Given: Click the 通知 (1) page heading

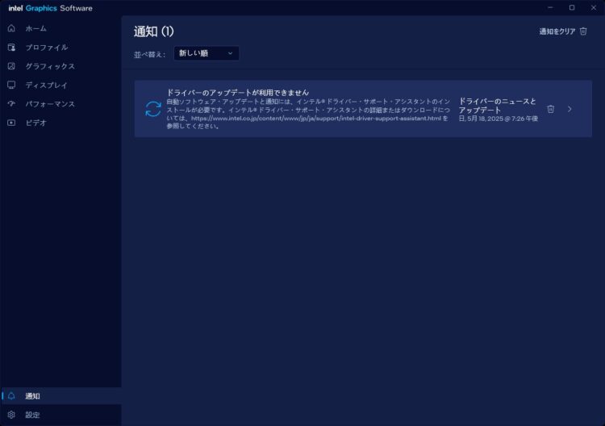Looking at the screenshot, I should (154, 31).
